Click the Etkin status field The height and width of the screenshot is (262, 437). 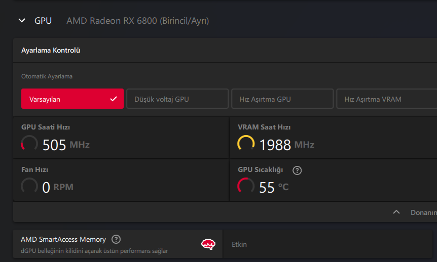[x=327, y=244]
